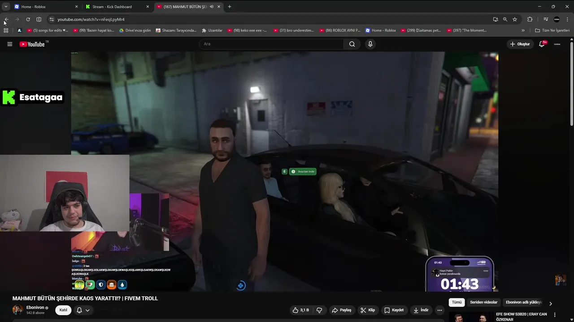The image size is (574, 322).
Task: Open Tüm Yer İşaretleri bookmarks folder
Action: (x=552, y=30)
